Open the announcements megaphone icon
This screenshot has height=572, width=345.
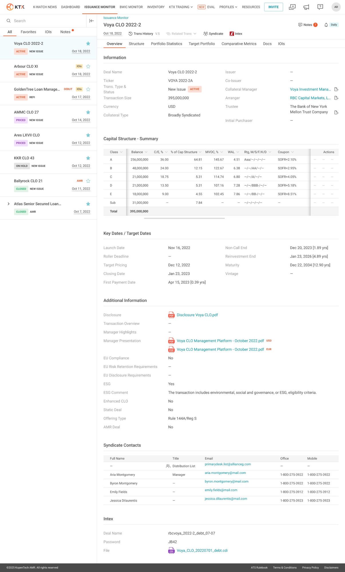point(306,7)
